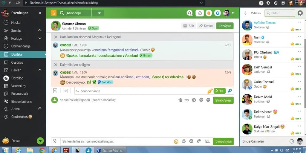This screenshot has height=153, width=306.
Task: Click the green O ma button
Action: point(220,91)
